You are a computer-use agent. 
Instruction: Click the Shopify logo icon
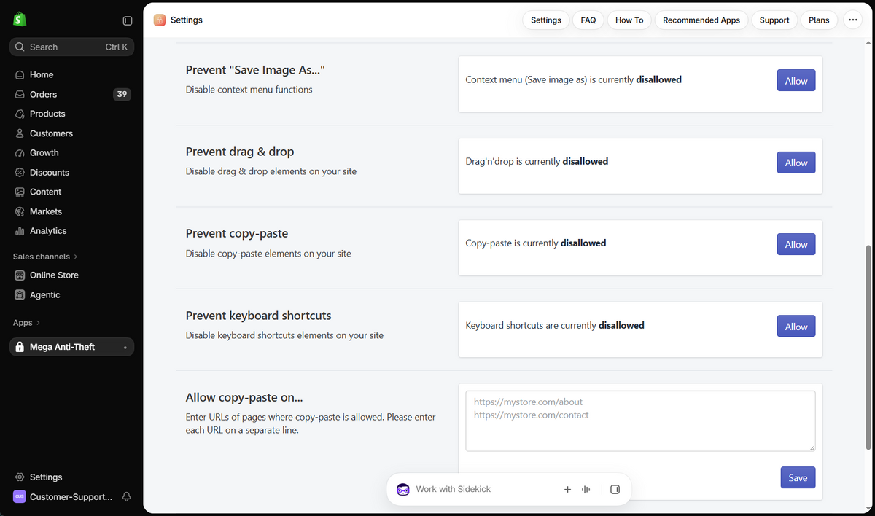tap(20, 20)
